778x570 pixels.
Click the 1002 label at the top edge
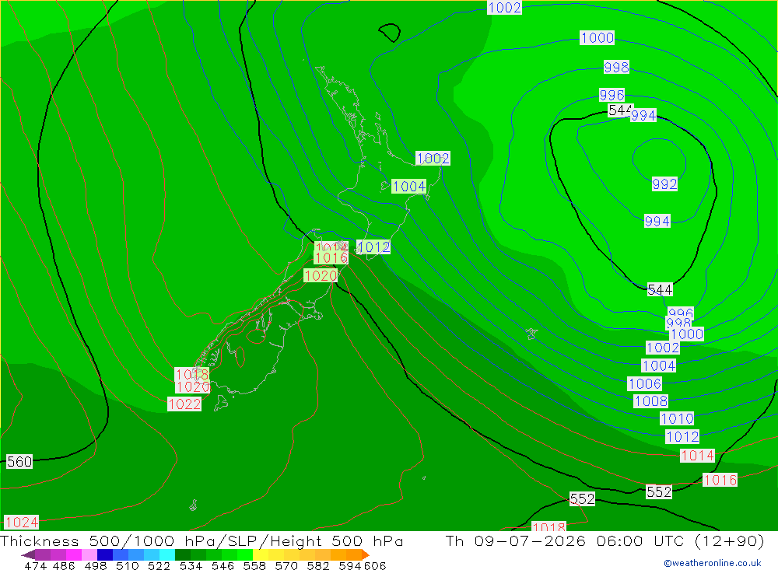(505, 8)
